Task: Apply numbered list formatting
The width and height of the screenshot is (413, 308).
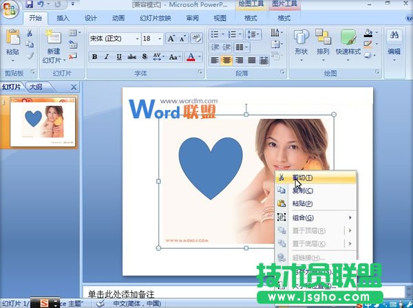Action: click(232, 34)
